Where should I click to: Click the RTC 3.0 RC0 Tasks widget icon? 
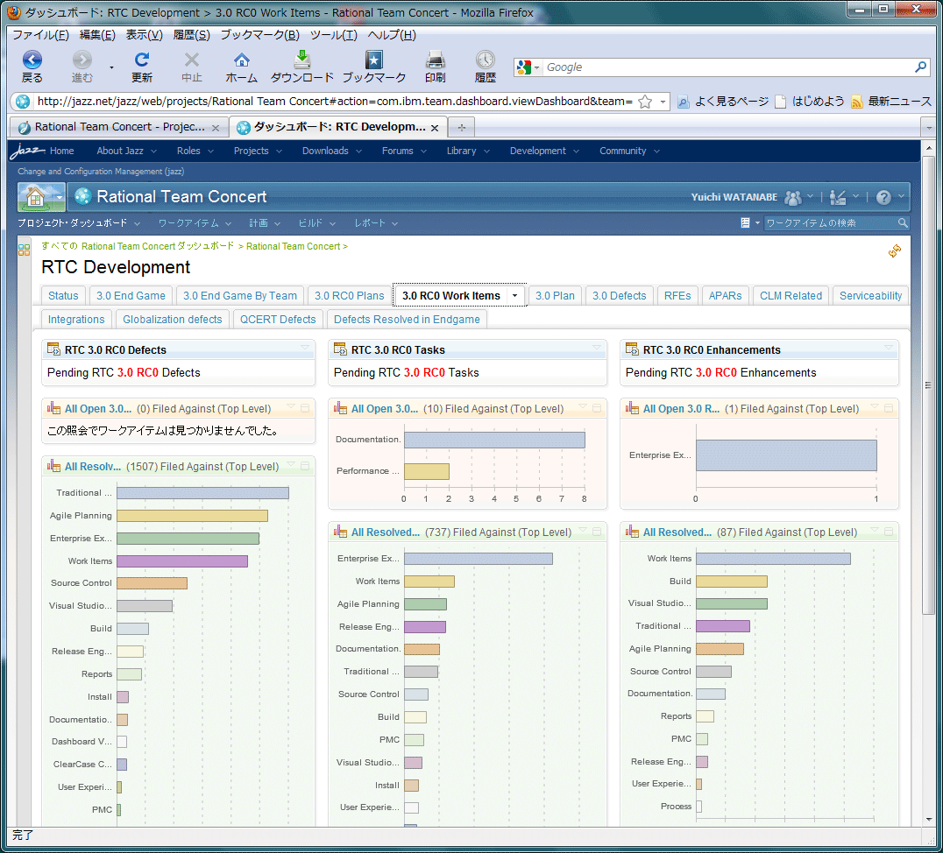tap(340, 349)
